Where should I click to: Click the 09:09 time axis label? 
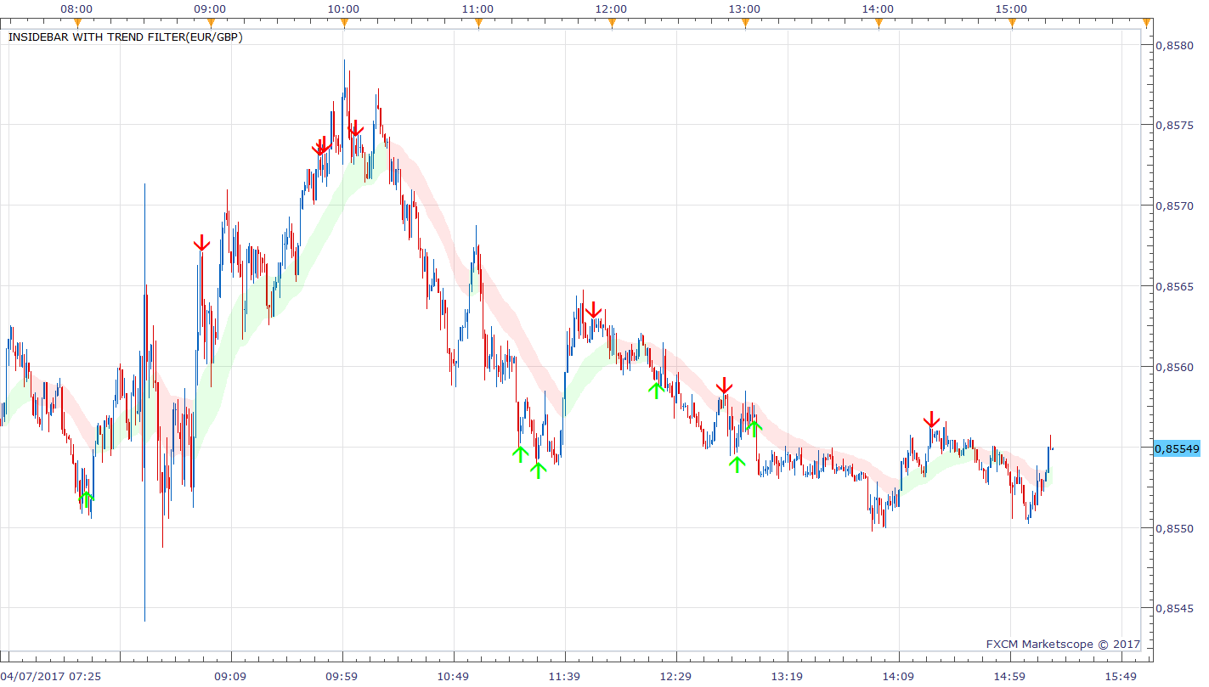coord(230,677)
